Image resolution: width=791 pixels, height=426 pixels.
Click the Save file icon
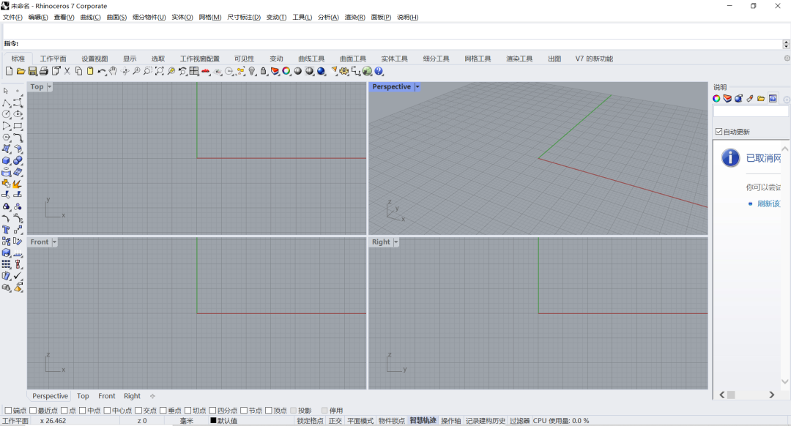[x=32, y=71]
